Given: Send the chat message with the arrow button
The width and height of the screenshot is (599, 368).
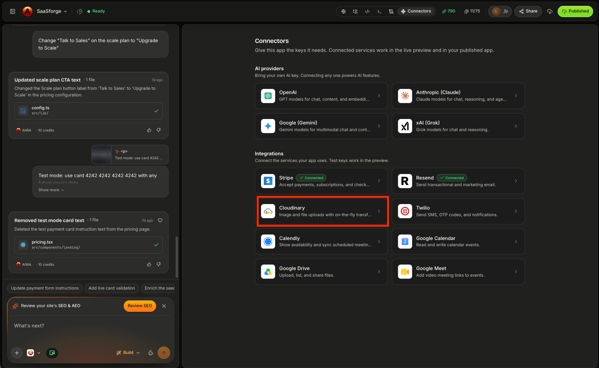Looking at the screenshot, I should pos(164,353).
